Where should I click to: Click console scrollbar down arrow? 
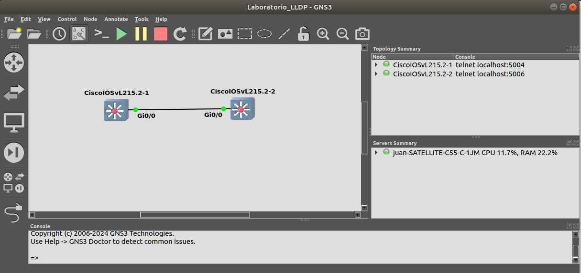576,260
